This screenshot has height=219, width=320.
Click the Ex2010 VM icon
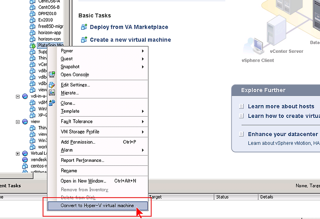tap(32, 20)
